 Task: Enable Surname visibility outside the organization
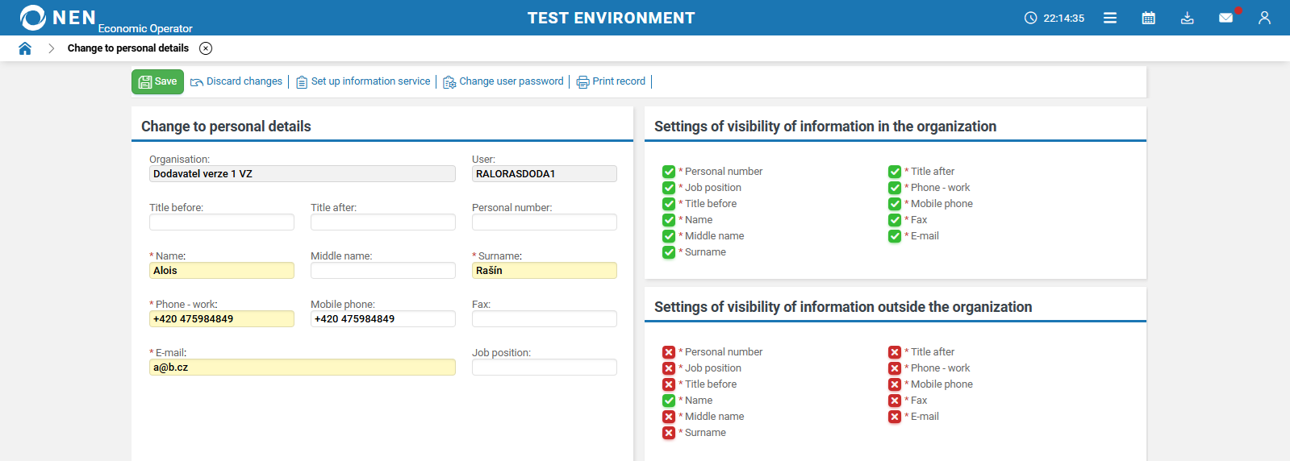click(669, 433)
